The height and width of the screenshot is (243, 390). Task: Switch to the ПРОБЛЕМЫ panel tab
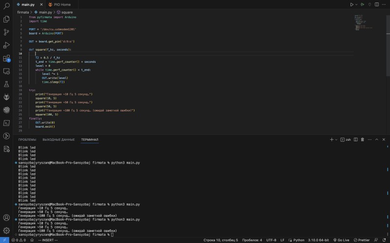pyautogui.click(x=27, y=140)
